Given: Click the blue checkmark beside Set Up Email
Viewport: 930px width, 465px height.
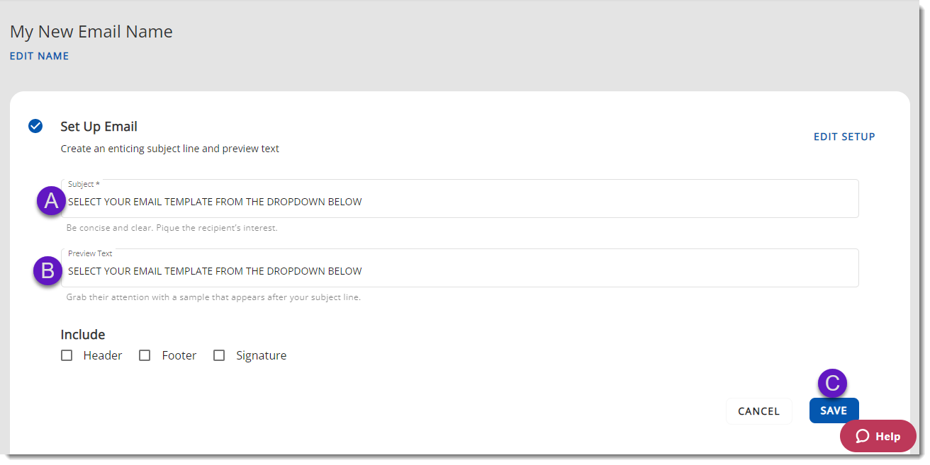Looking at the screenshot, I should (x=35, y=126).
